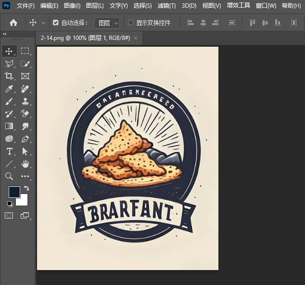Expand the Move tool preset arrow
Image resolution: width=305 pixels, height=285 pixels.
(44, 23)
